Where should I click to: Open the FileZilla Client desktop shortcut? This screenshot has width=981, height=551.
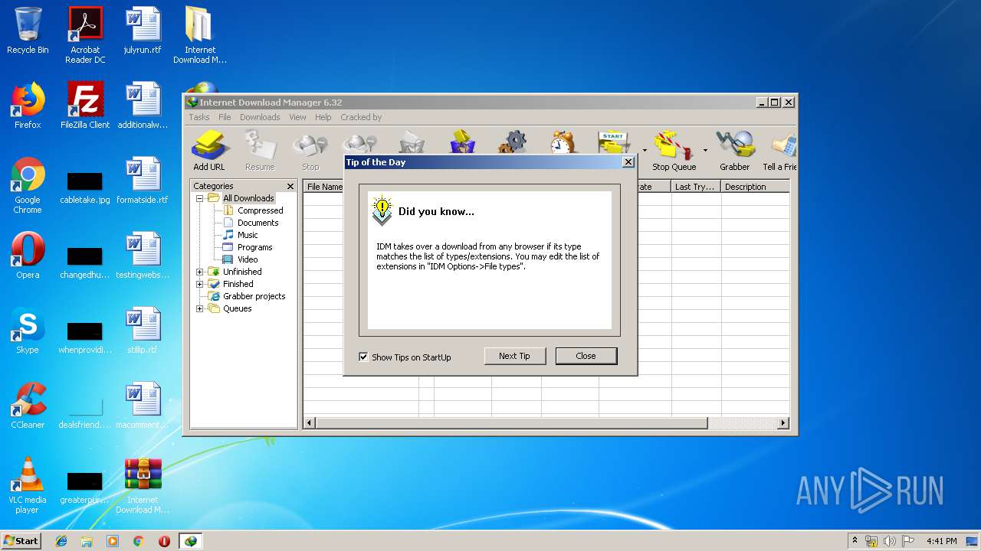[85, 106]
